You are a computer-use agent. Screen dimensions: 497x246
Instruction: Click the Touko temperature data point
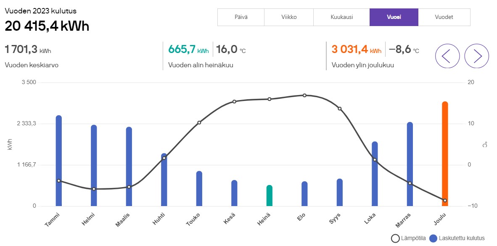click(x=199, y=122)
